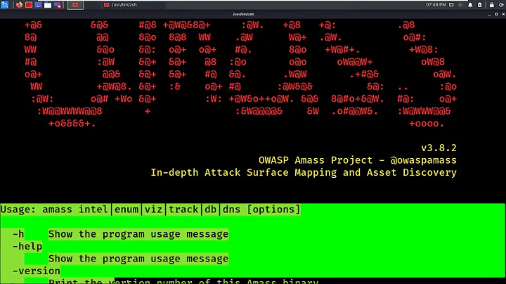Click the version text v3.8.2
This screenshot has height=284, width=506.
tap(439, 148)
